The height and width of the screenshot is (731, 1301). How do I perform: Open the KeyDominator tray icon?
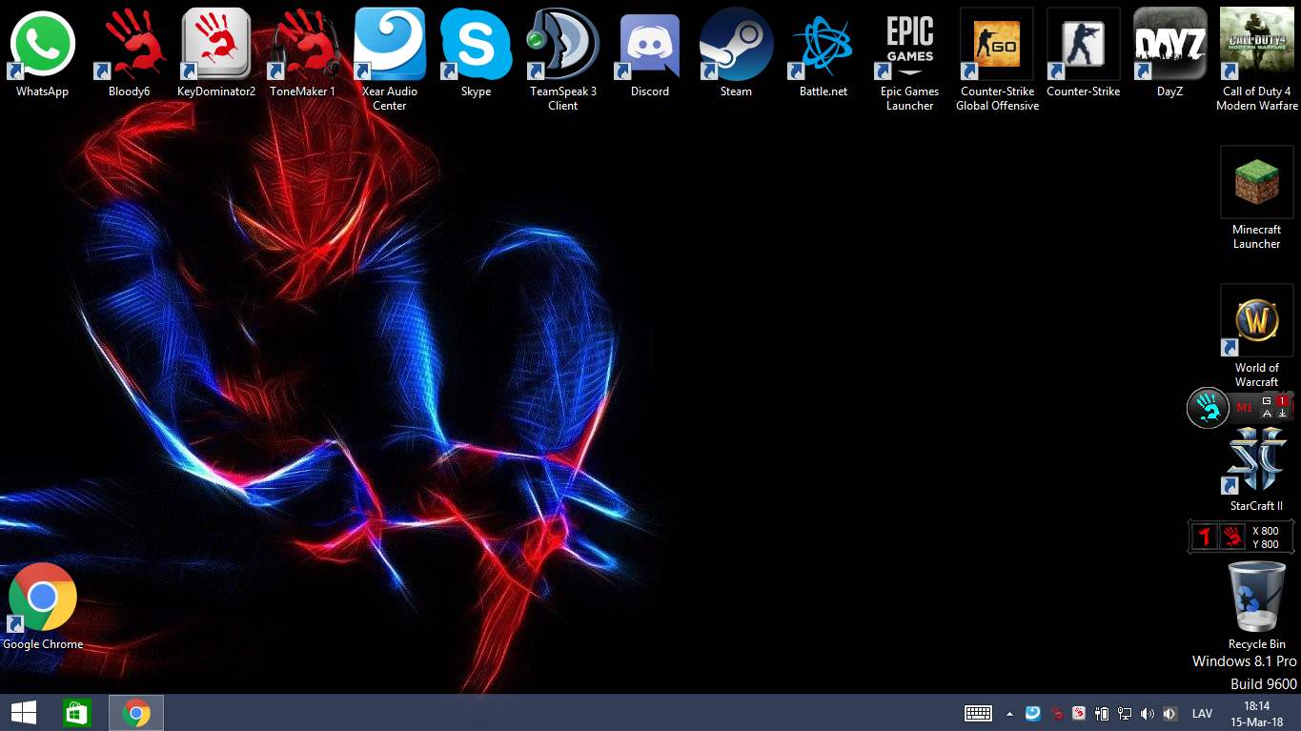point(1079,713)
